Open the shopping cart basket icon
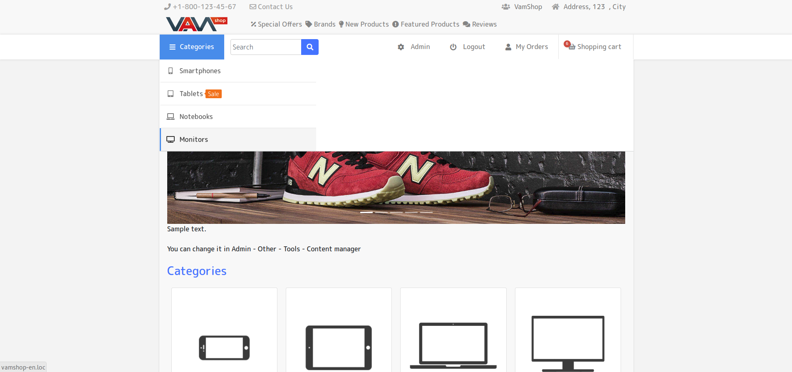 [572, 47]
